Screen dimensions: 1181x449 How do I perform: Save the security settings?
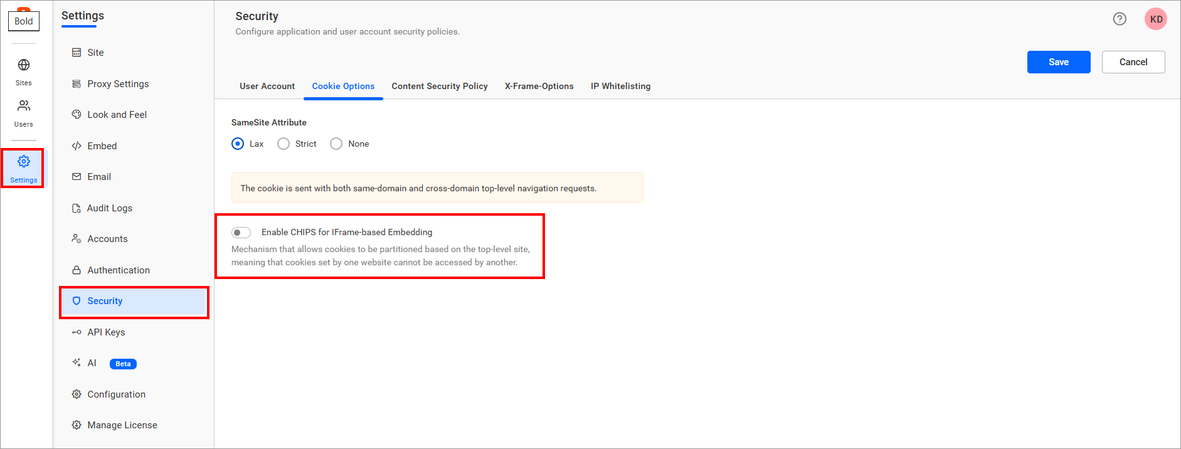(x=1058, y=62)
